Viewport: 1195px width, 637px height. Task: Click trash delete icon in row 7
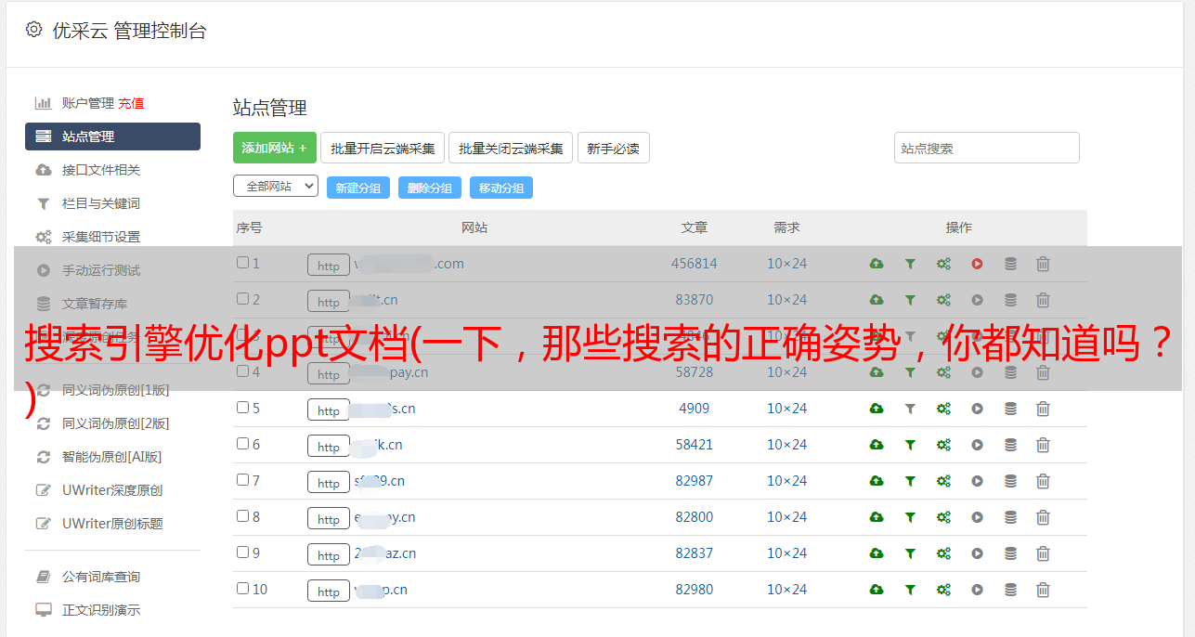1043,481
